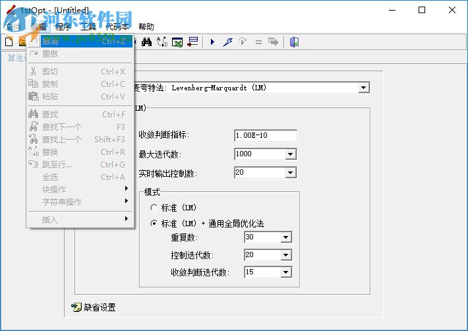Viewport: 468px width, 331px height.
Task: Minimize the 1stOpt window
Action: pyautogui.click(x=392, y=10)
